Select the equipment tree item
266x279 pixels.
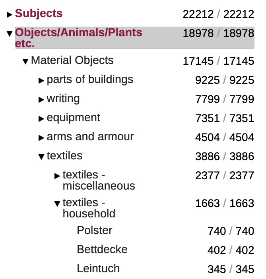pyautogui.click(x=74, y=118)
